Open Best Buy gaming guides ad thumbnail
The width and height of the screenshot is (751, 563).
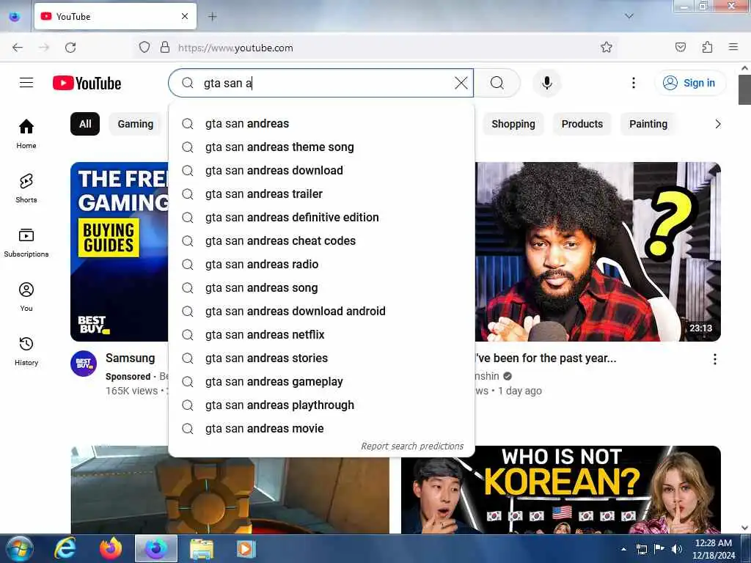[x=120, y=252]
